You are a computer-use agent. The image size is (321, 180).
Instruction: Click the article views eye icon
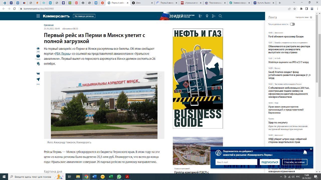(38, 48)
